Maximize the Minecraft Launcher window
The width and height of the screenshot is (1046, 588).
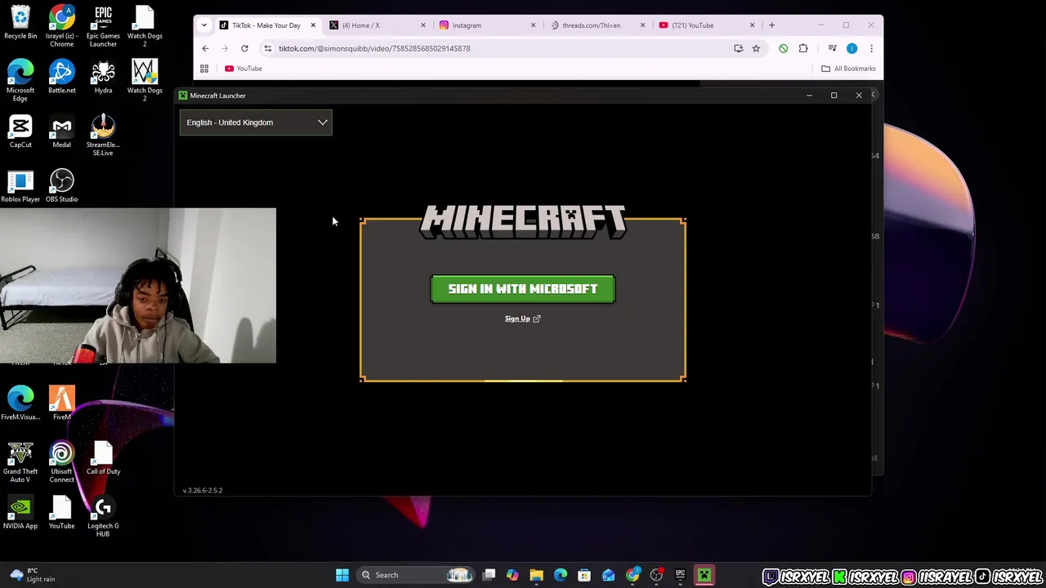pos(834,96)
